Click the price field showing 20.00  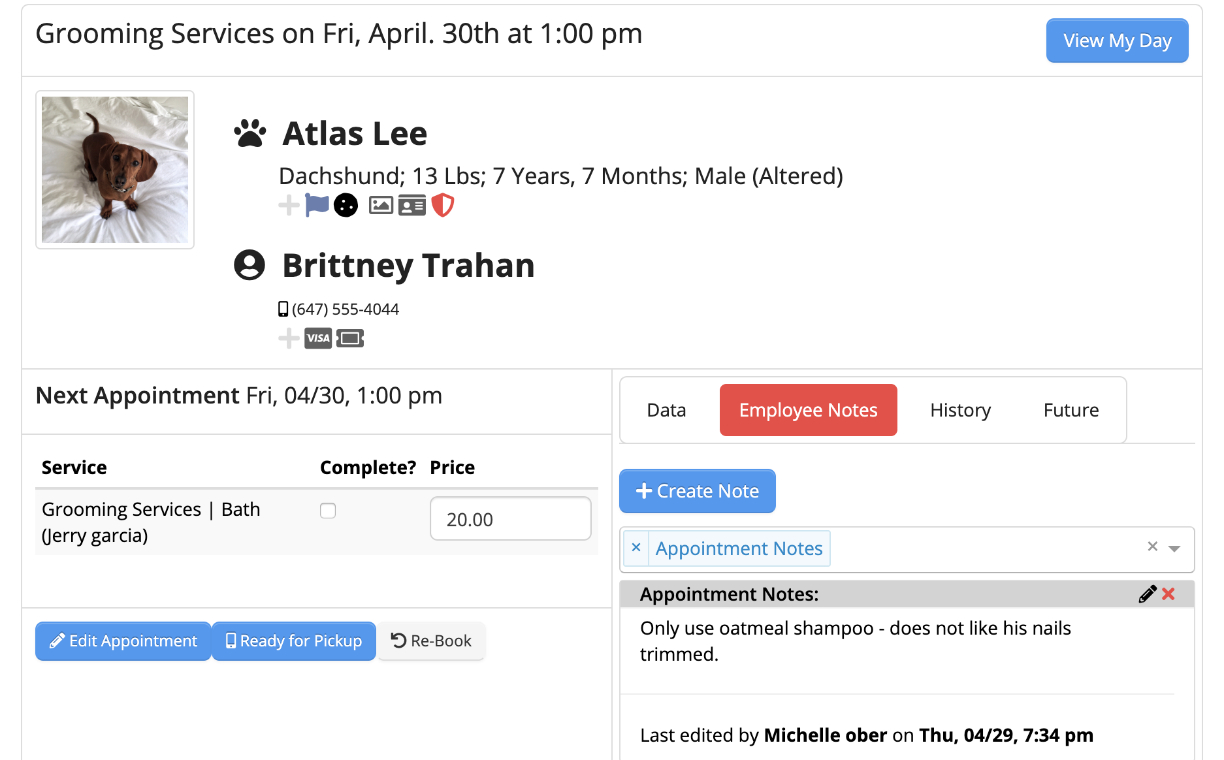click(x=510, y=519)
